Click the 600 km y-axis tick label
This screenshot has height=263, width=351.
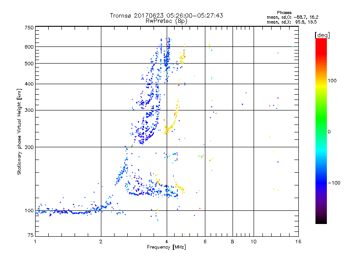point(29,47)
